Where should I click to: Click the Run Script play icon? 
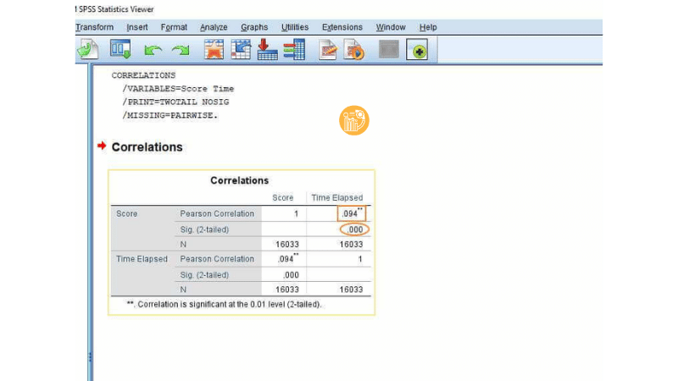pyautogui.click(x=353, y=49)
